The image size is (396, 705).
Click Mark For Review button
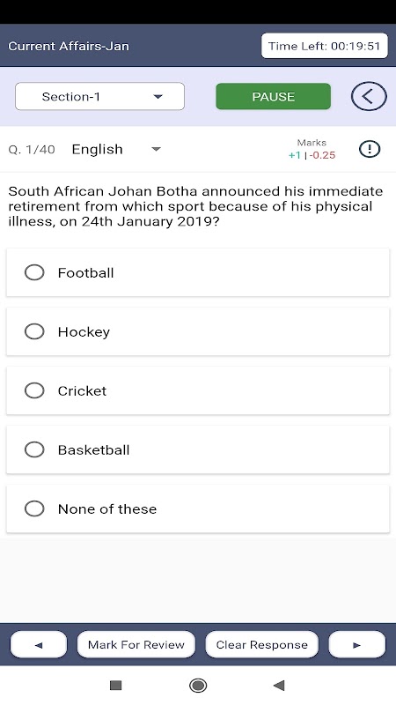136,645
